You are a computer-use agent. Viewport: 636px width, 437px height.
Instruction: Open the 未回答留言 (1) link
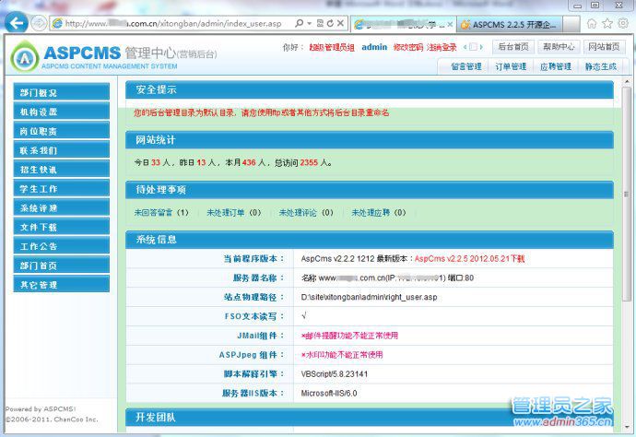161,213
